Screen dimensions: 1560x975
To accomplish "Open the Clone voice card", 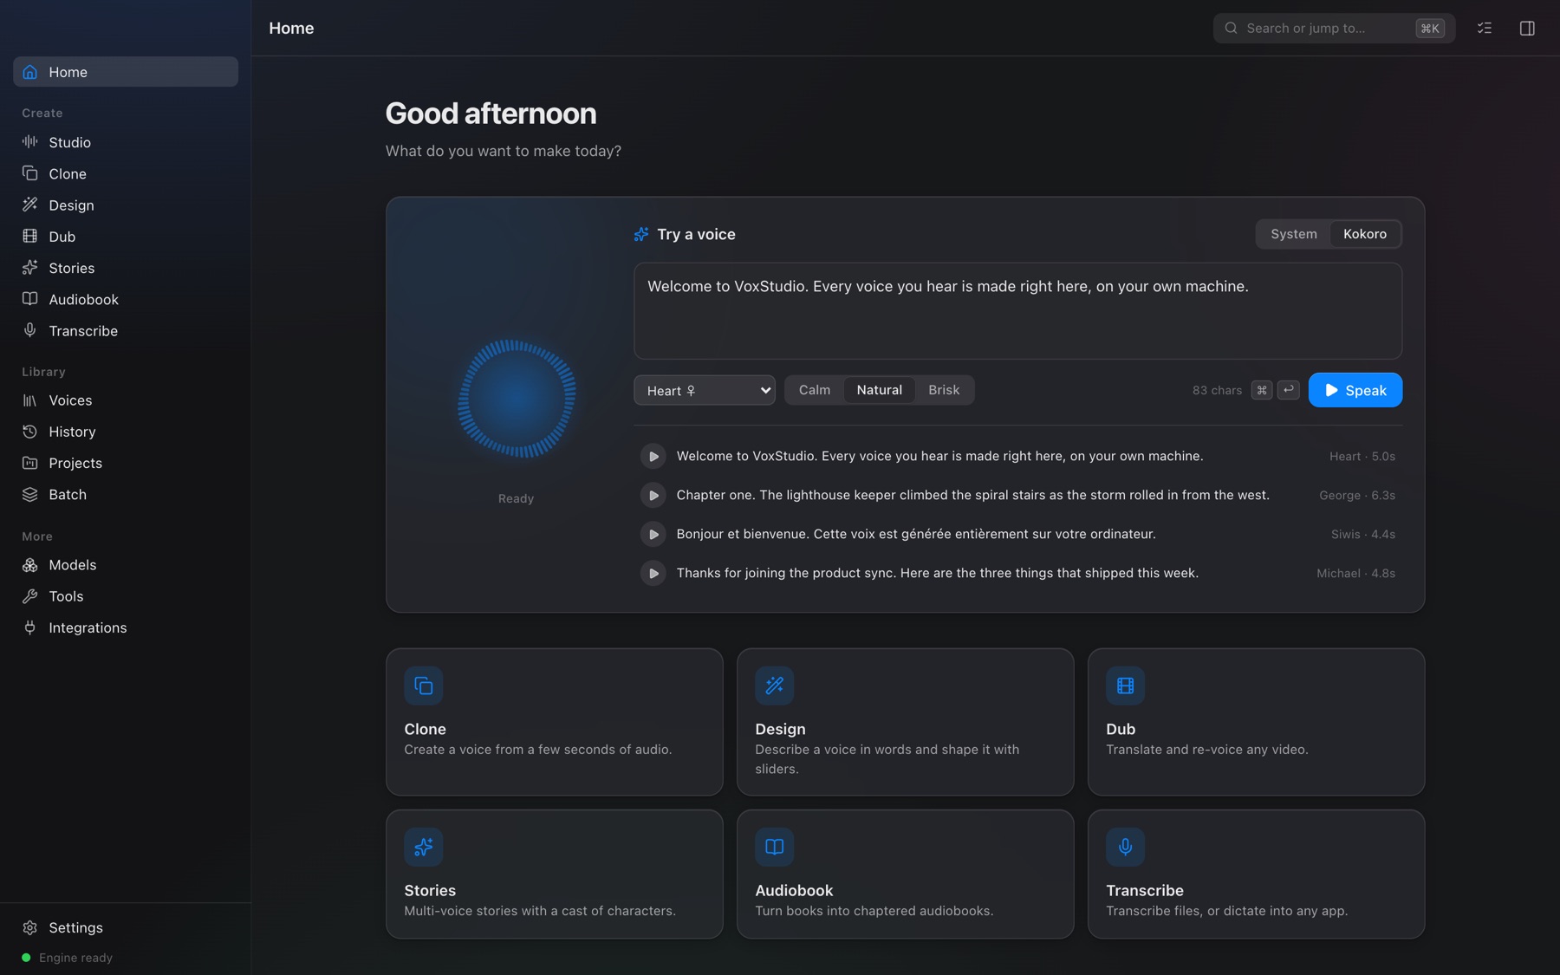I will pos(554,722).
